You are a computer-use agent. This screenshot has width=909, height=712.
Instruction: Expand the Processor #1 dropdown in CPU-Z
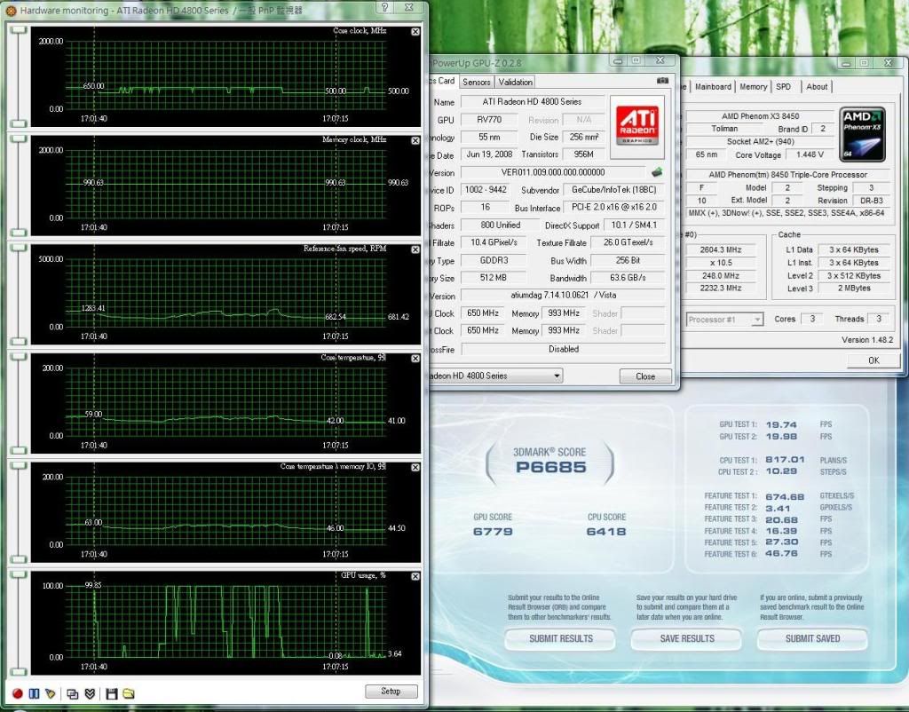[x=756, y=320]
